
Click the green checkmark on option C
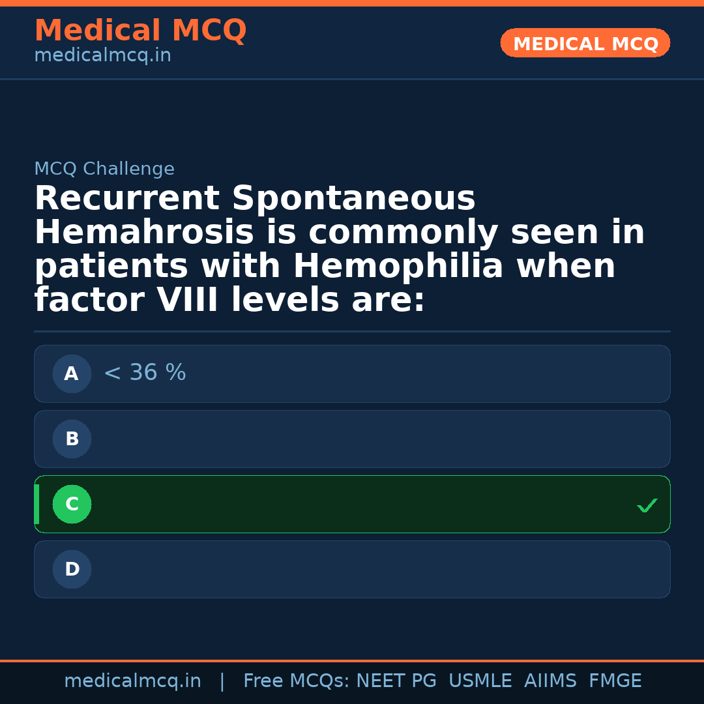[x=647, y=505]
